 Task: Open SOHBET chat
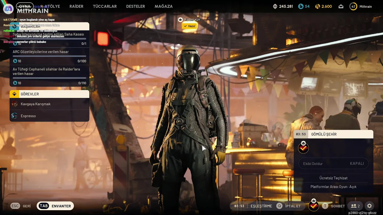click(x=338, y=206)
